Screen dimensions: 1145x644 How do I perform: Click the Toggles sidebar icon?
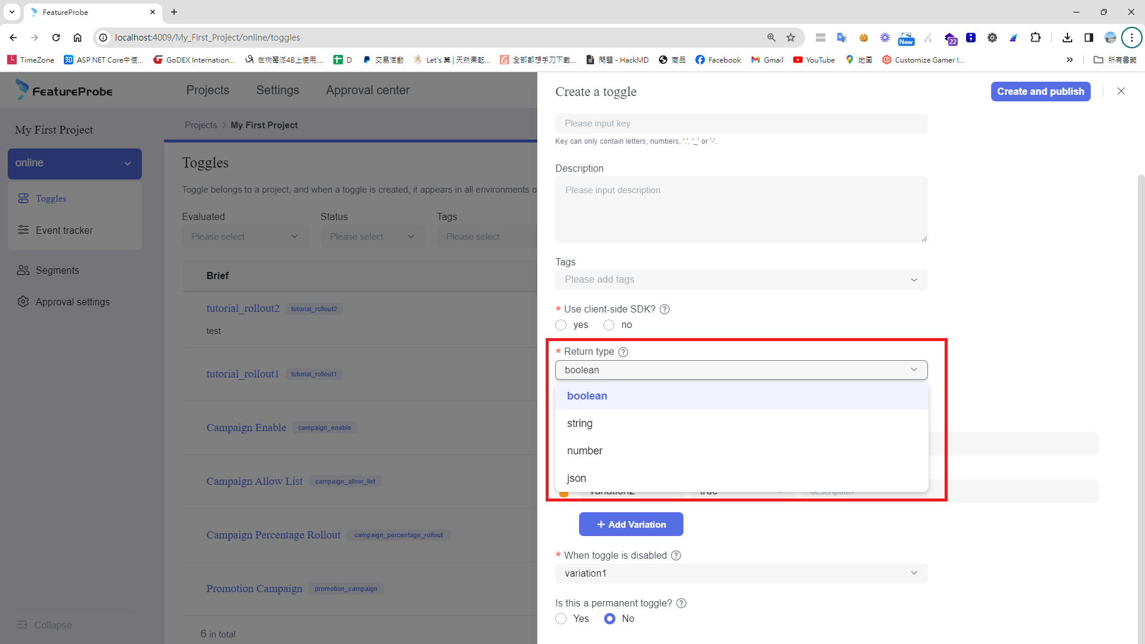coord(23,199)
